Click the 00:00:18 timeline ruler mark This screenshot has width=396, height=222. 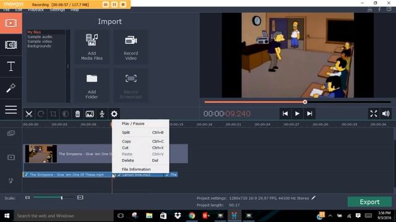pyautogui.click(x=204, y=125)
